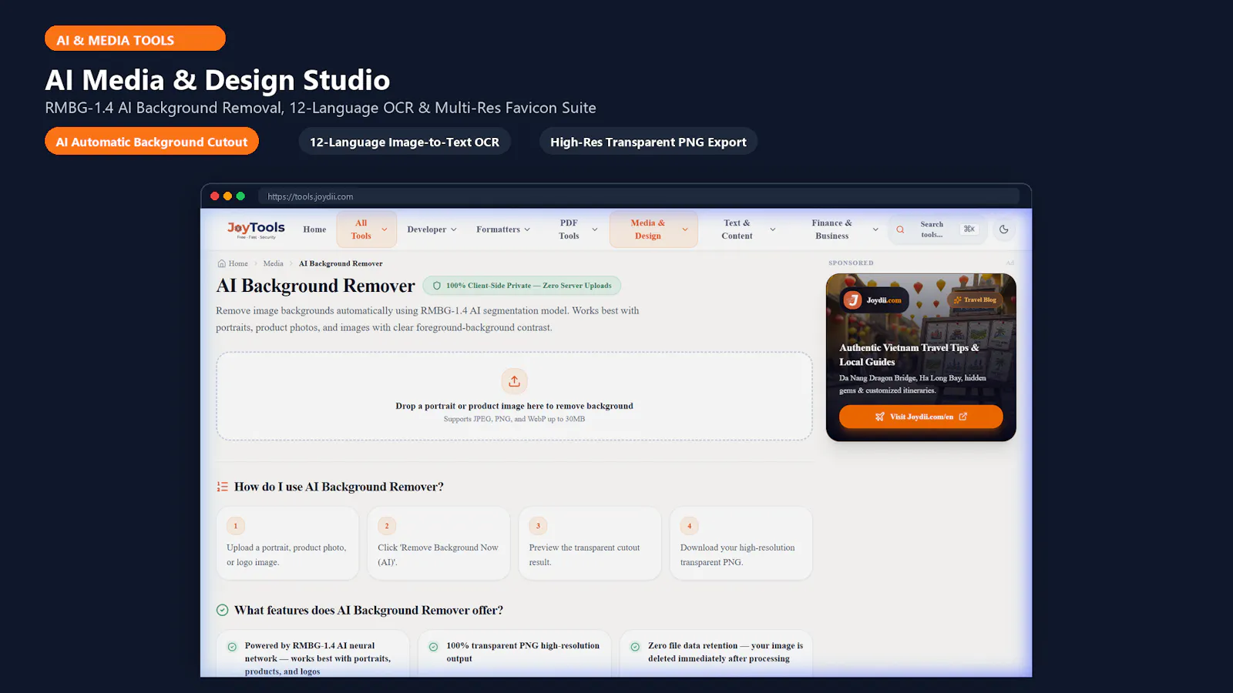Click step 1 number badge
Screen dimensions: 1233x693
click(x=236, y=526)
